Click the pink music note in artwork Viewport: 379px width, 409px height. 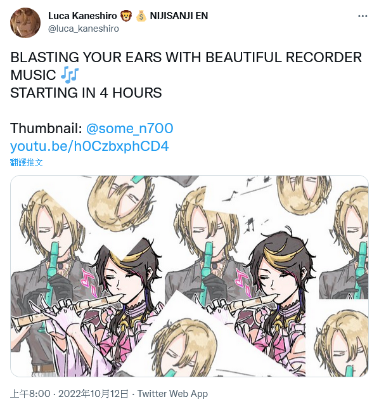[89, 283]
